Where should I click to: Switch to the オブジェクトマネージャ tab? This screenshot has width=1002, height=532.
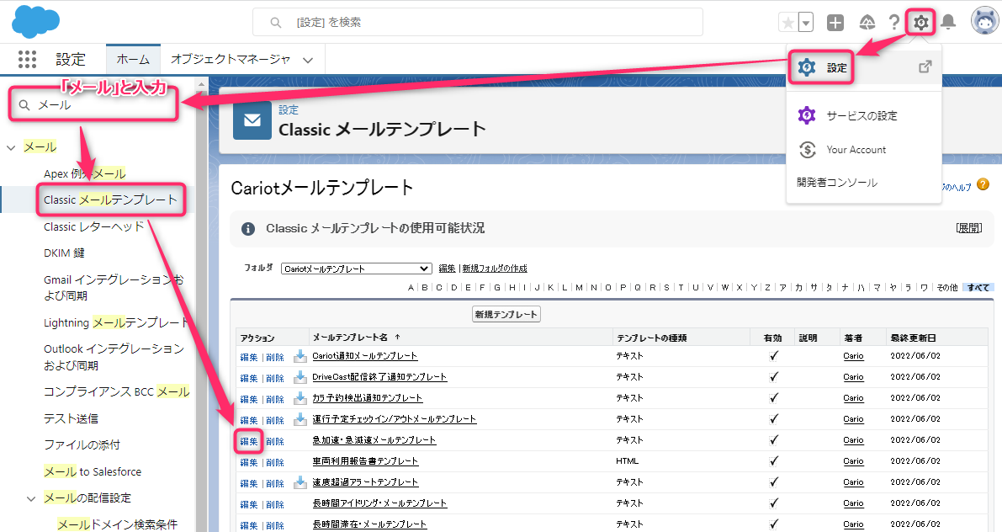pyautogui.click(x=230, y=60)
